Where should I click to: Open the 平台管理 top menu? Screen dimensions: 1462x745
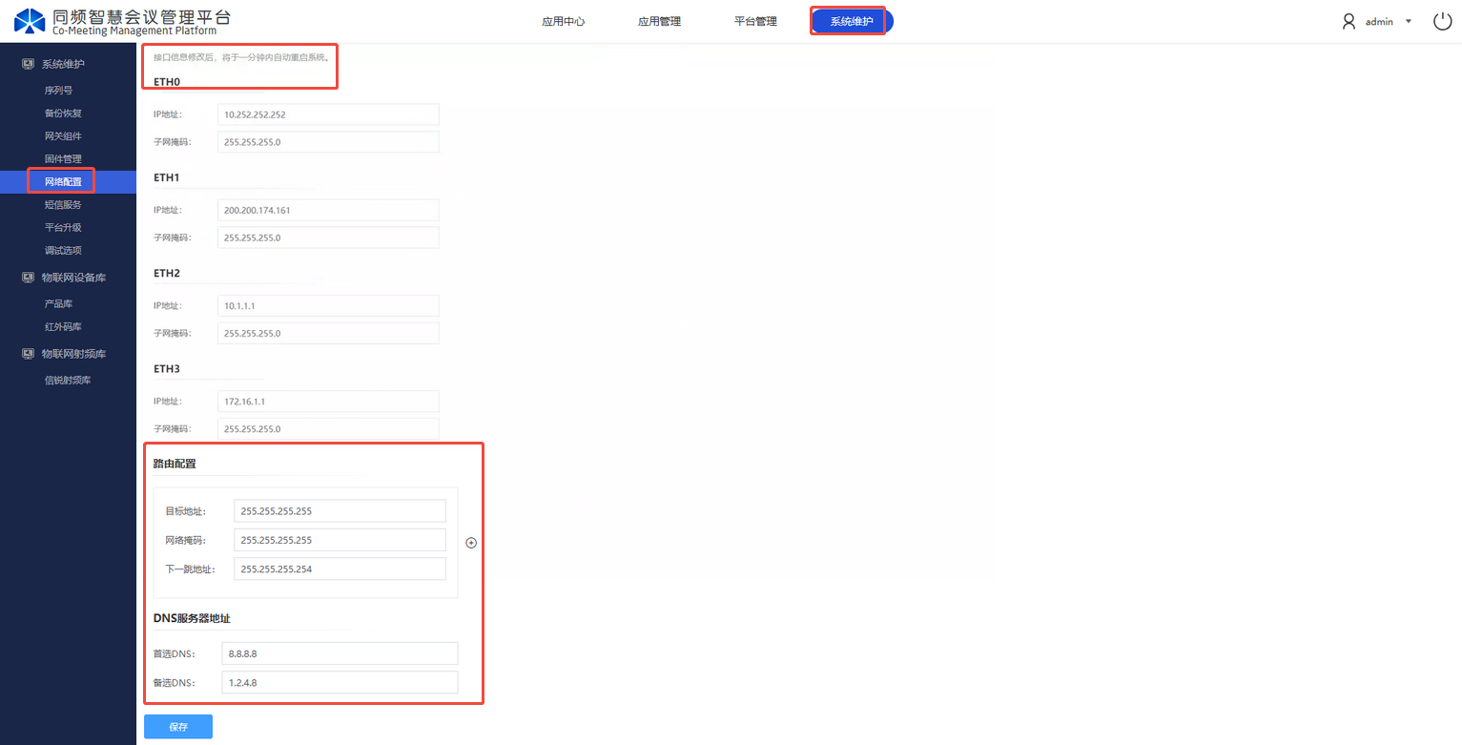point(755,21)
